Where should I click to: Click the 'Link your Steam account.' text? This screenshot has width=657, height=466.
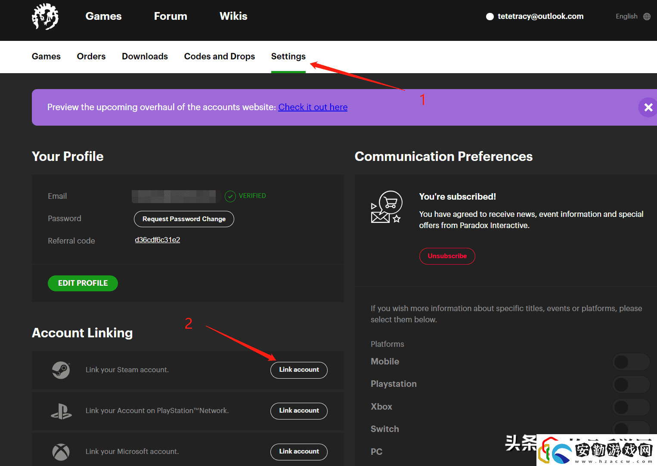click(127, 370)
